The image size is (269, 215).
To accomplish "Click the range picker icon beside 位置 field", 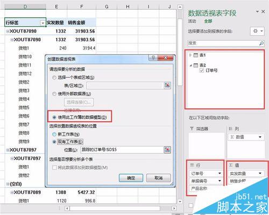I will (x=167, y=150).
